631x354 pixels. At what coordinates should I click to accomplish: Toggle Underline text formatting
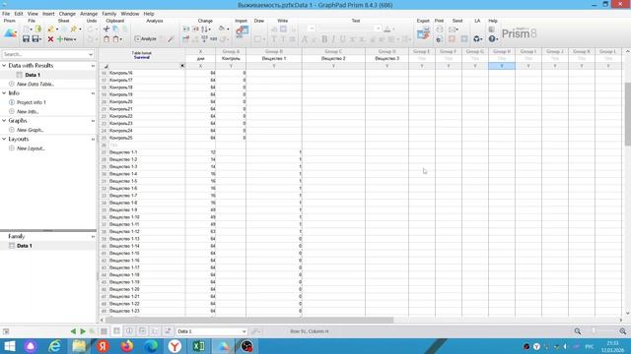[342, 39]
